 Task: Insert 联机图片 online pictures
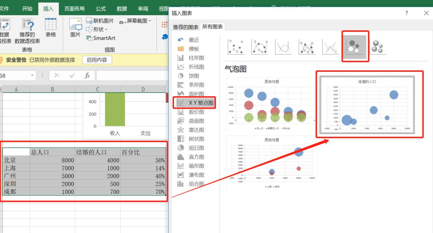(x=100, y=21)
